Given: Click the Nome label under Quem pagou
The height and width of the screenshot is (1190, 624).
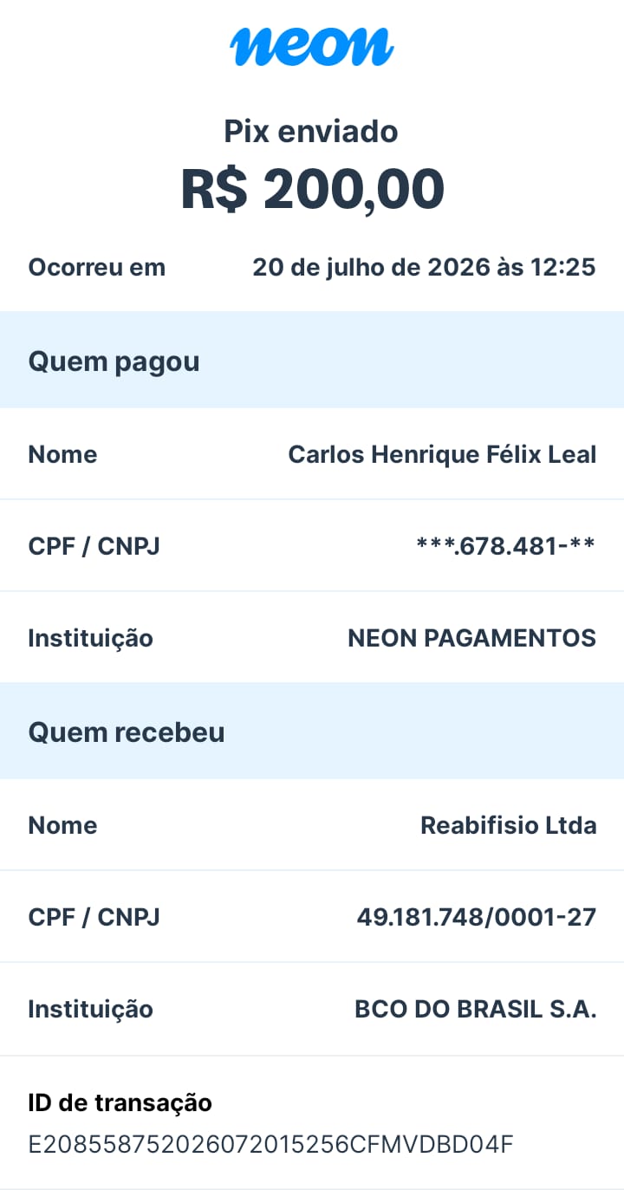Looking at the screenshot, I should (x=62, y=454).
